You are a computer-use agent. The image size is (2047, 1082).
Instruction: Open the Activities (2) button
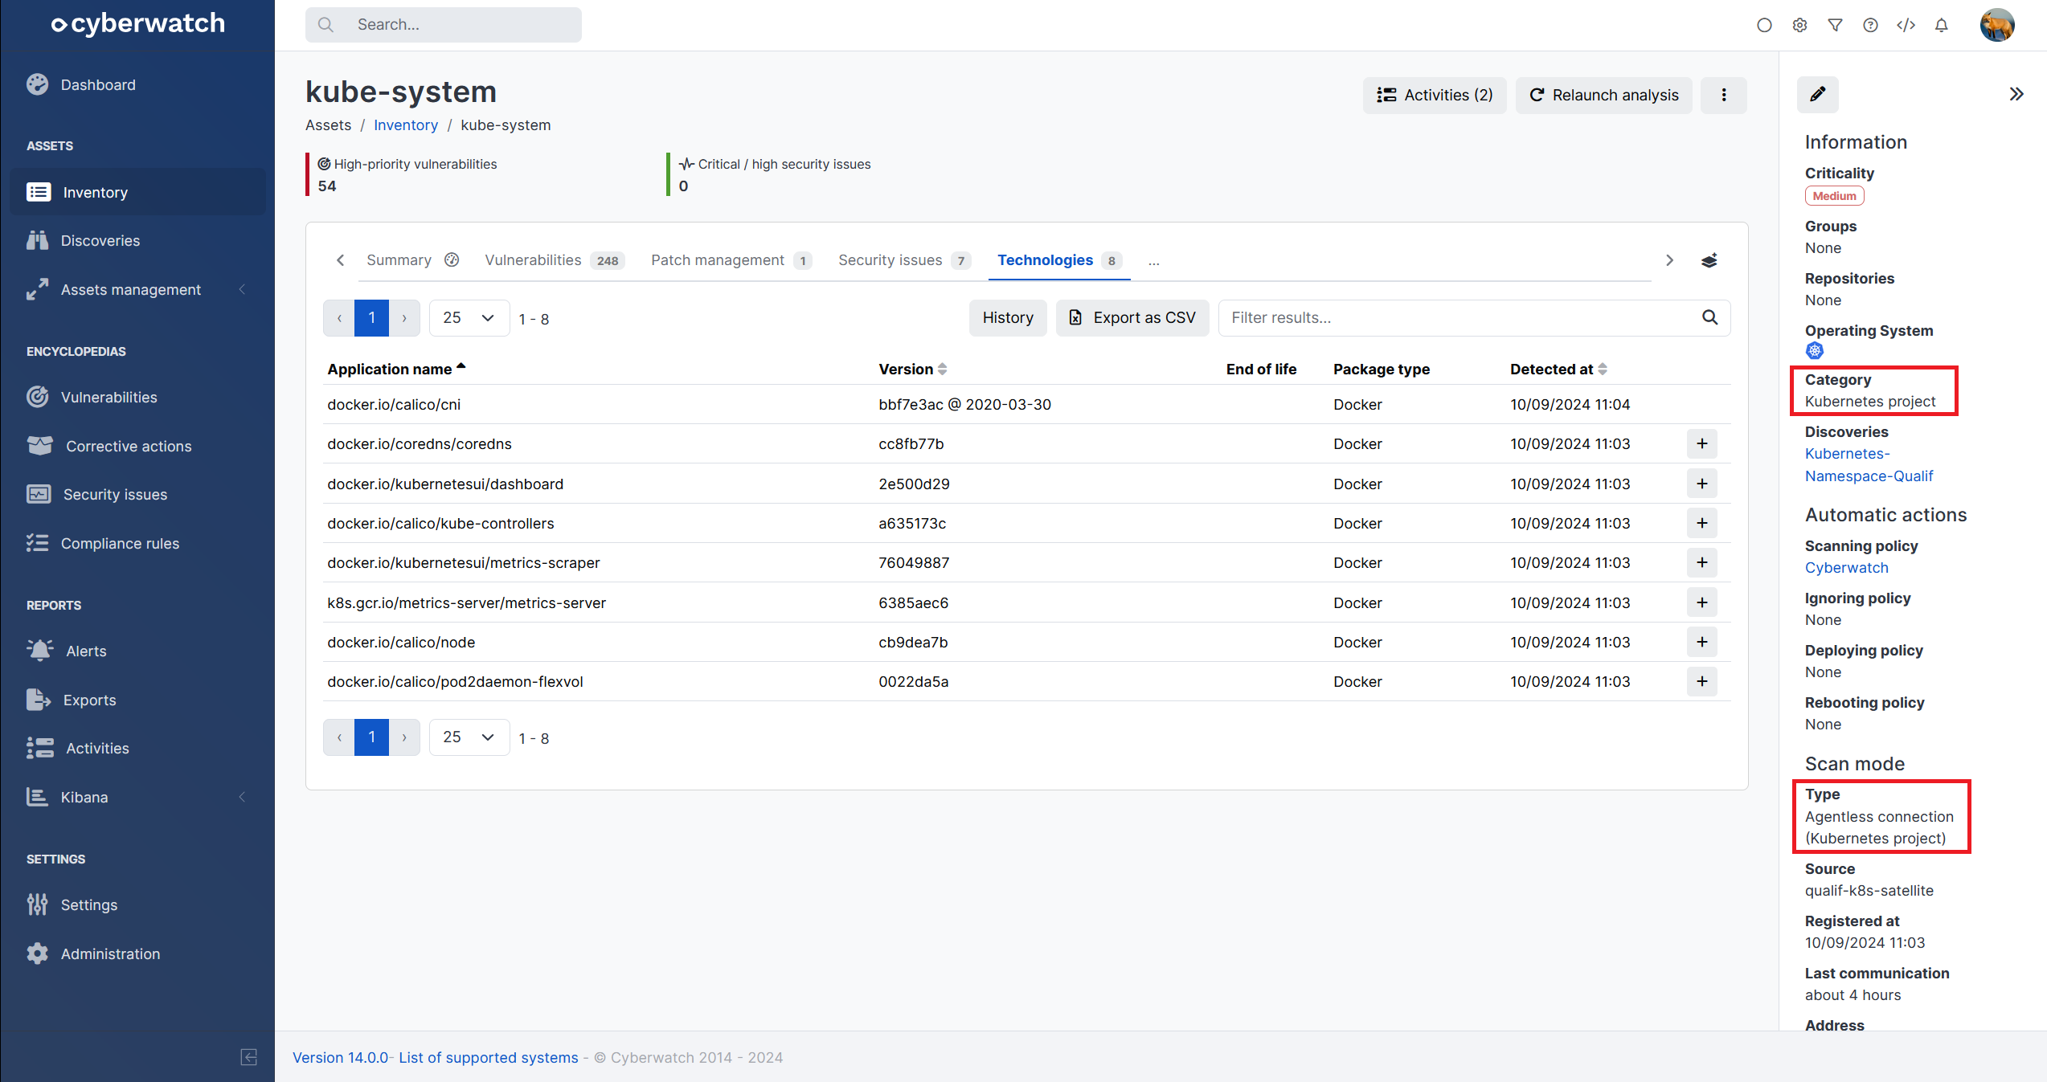click(1435, 95)
